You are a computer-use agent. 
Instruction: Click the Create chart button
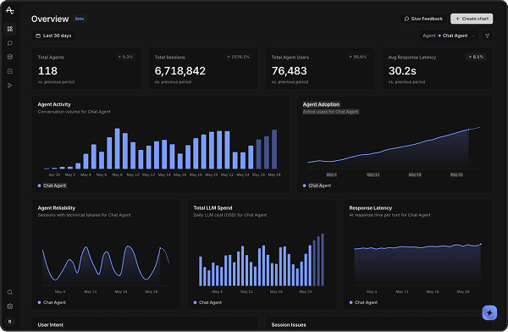coord(472,19)
